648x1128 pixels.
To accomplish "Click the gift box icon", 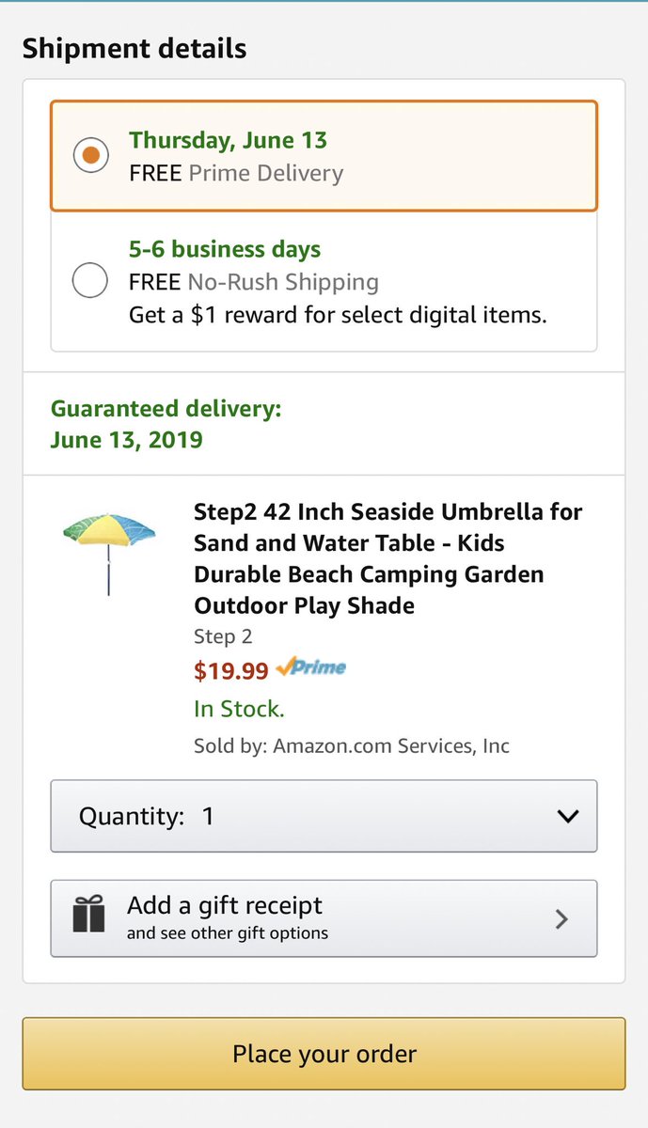I will (89, 915).
